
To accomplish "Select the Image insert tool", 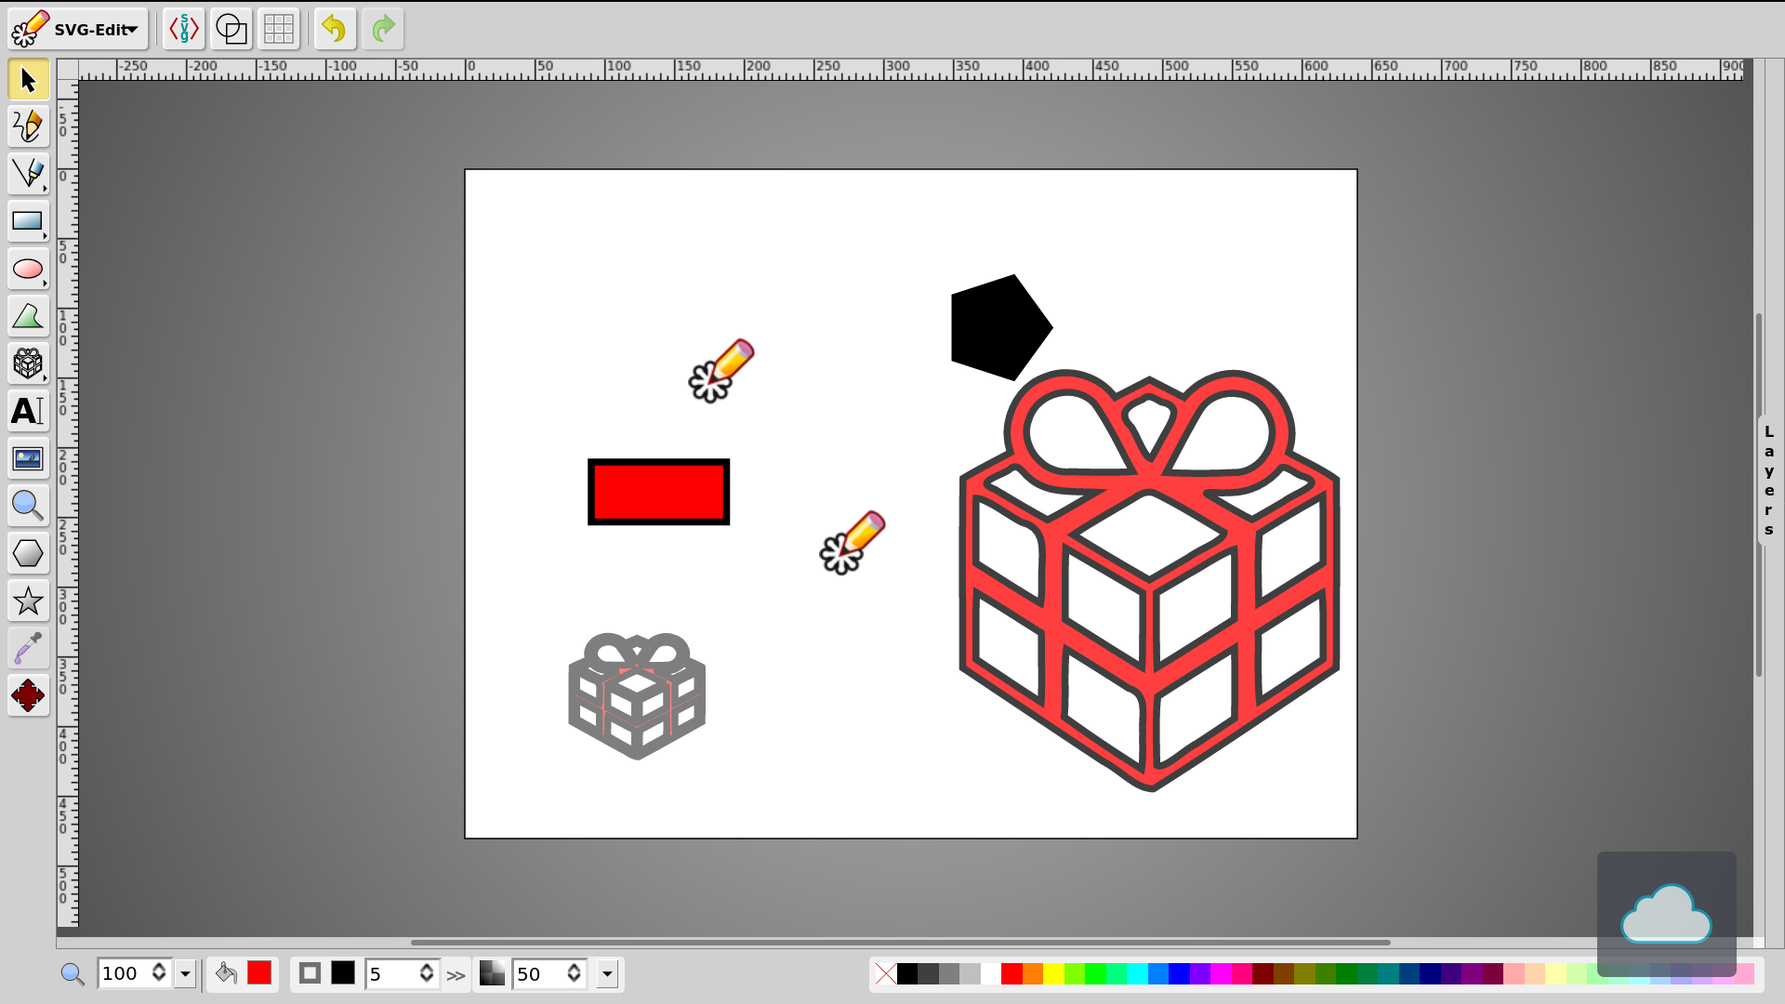I will [x=28, y=459].
